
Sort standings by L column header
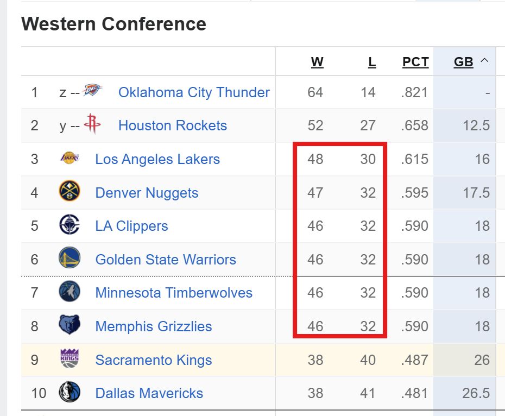coord(372,62)
